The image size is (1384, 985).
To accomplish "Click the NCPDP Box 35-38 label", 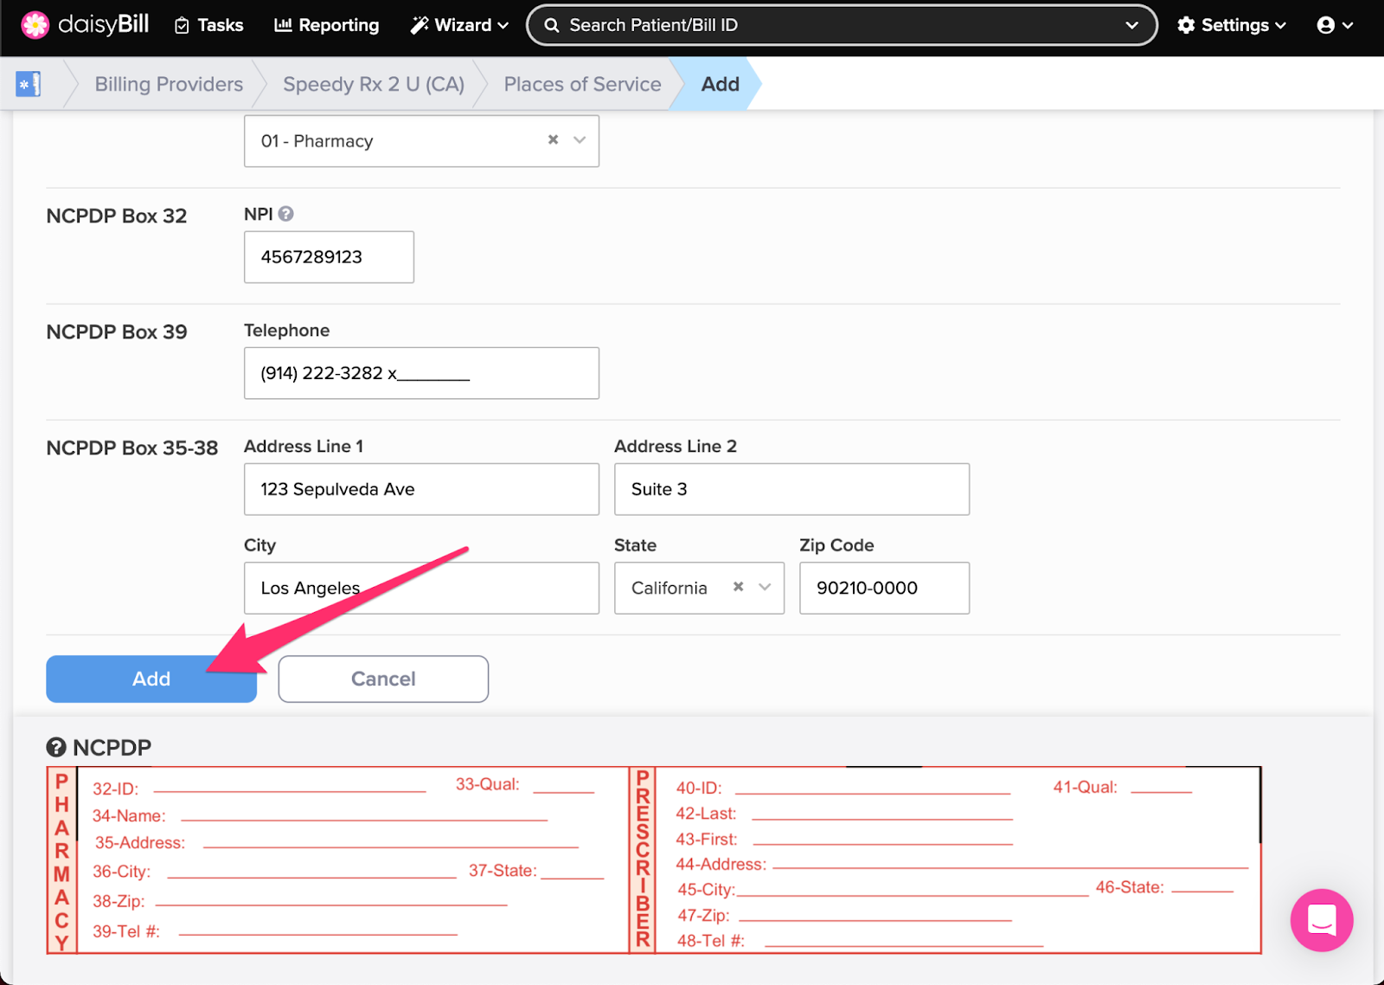I will coord(132,447).
